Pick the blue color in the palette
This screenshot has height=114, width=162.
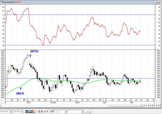click(27, 111)
